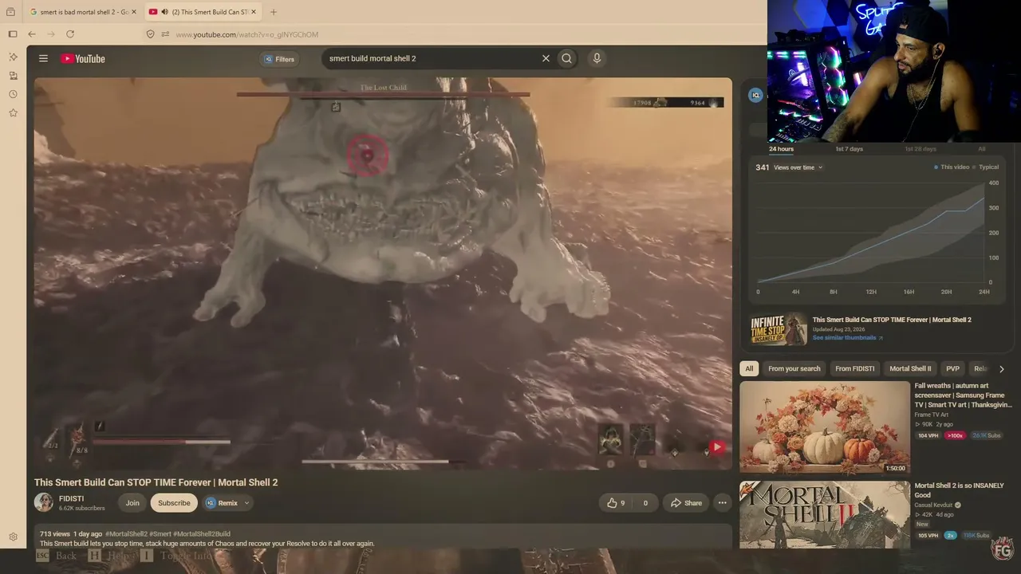Open the more actions ellipsis menu
This screenshot has height=574, width=1021.
tap(722, 503)
